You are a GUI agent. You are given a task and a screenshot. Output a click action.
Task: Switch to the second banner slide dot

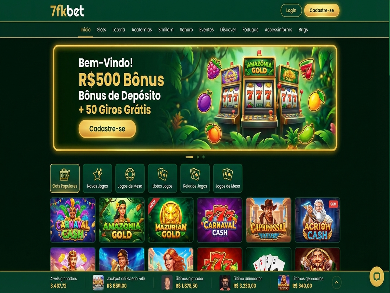[x=198, y=157]
